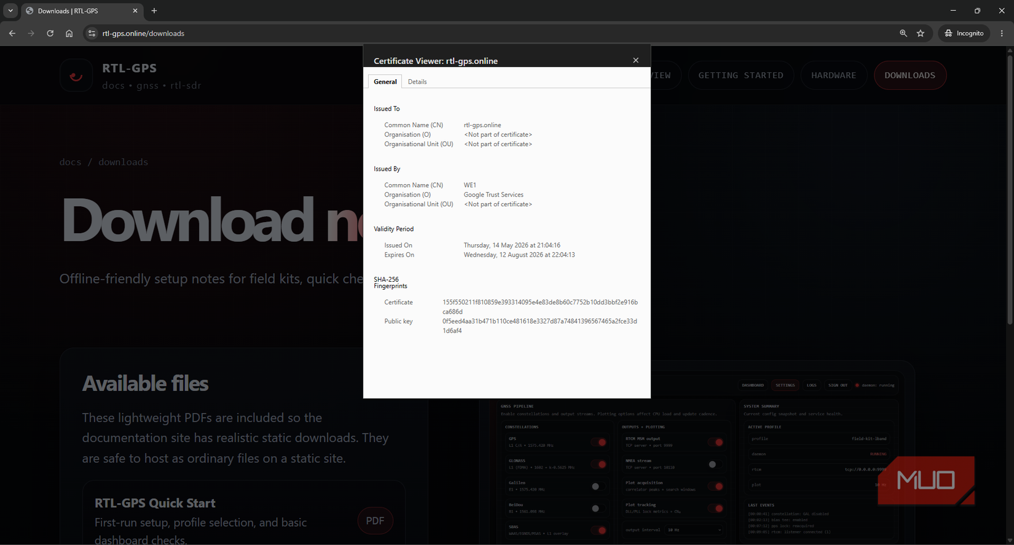Minimize the browser window
Viewport: 1014px width, 545px height.
pos(953,10)
